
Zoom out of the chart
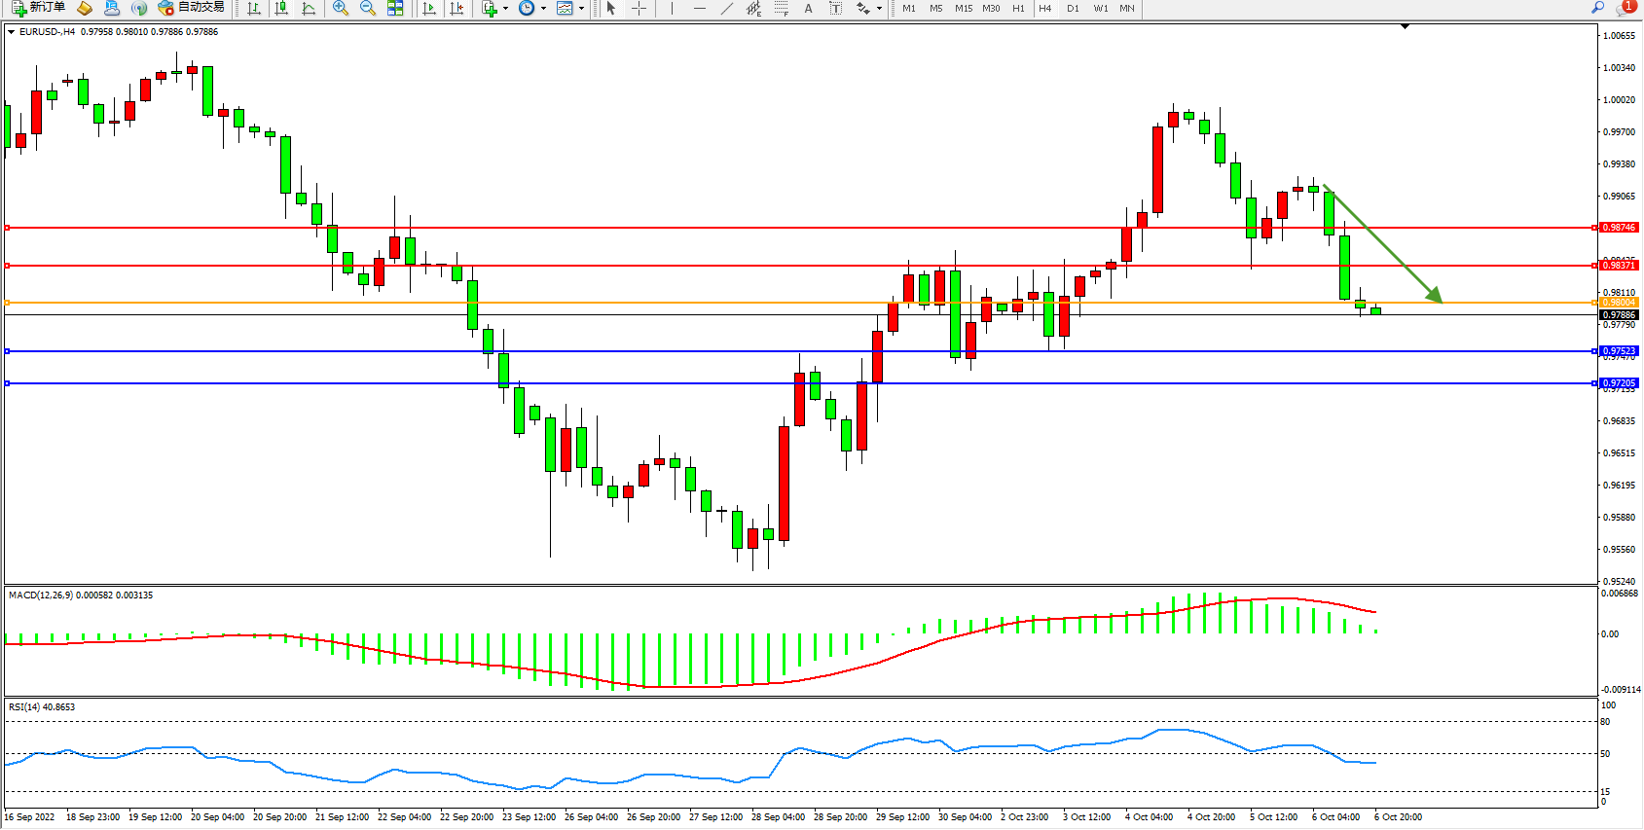(x=367, y=9)
